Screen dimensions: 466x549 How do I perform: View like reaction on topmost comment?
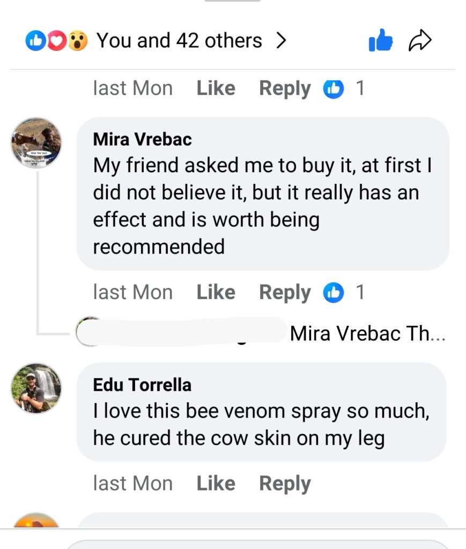coord(344,88)
